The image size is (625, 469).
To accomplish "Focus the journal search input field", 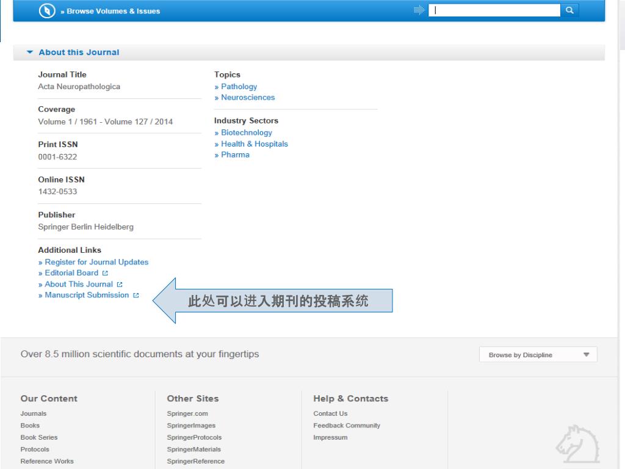I will 494,10.
